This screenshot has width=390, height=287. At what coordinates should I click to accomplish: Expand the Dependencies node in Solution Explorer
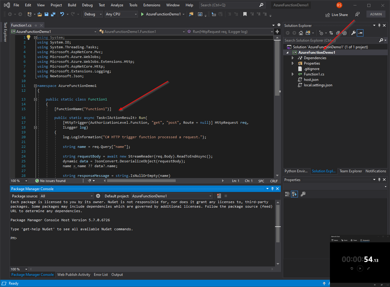[x=292, y=58]
